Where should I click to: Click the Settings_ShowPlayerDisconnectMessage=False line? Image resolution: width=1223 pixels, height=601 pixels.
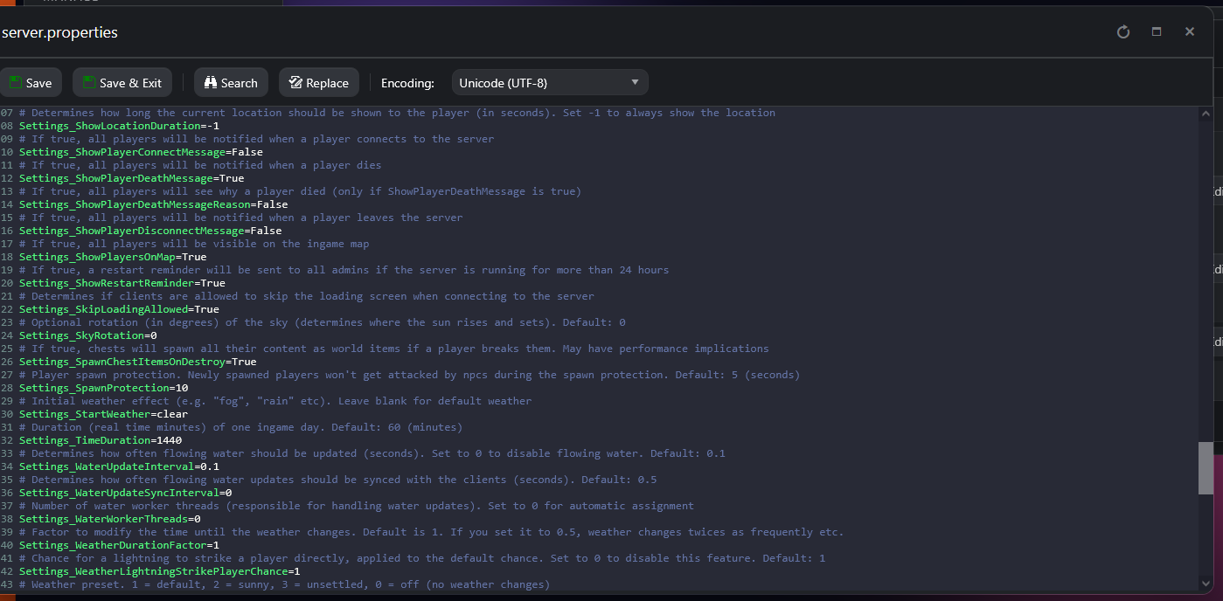150,231
